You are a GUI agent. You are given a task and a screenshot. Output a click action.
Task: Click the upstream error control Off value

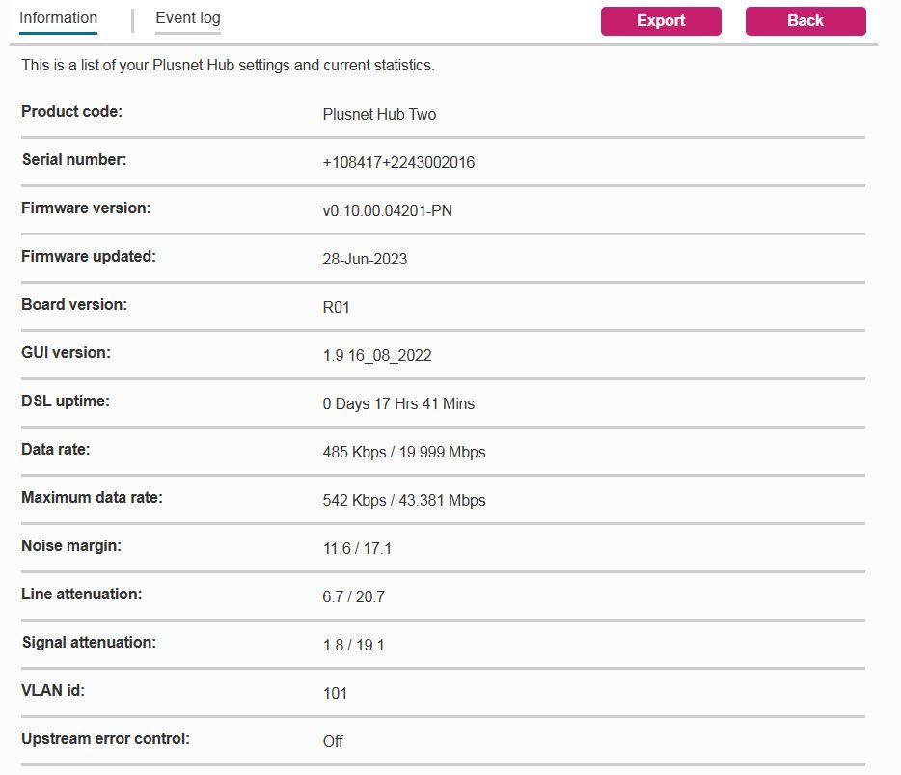[333, 741]
